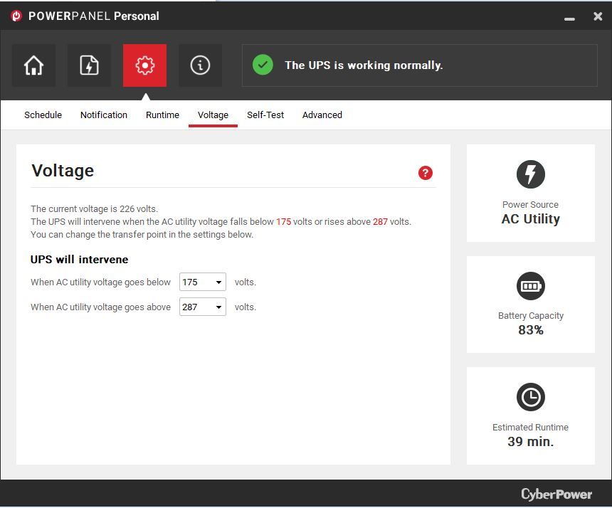
Task: Click the PowerPanel logo in title bar
Action: pos(16,16)
